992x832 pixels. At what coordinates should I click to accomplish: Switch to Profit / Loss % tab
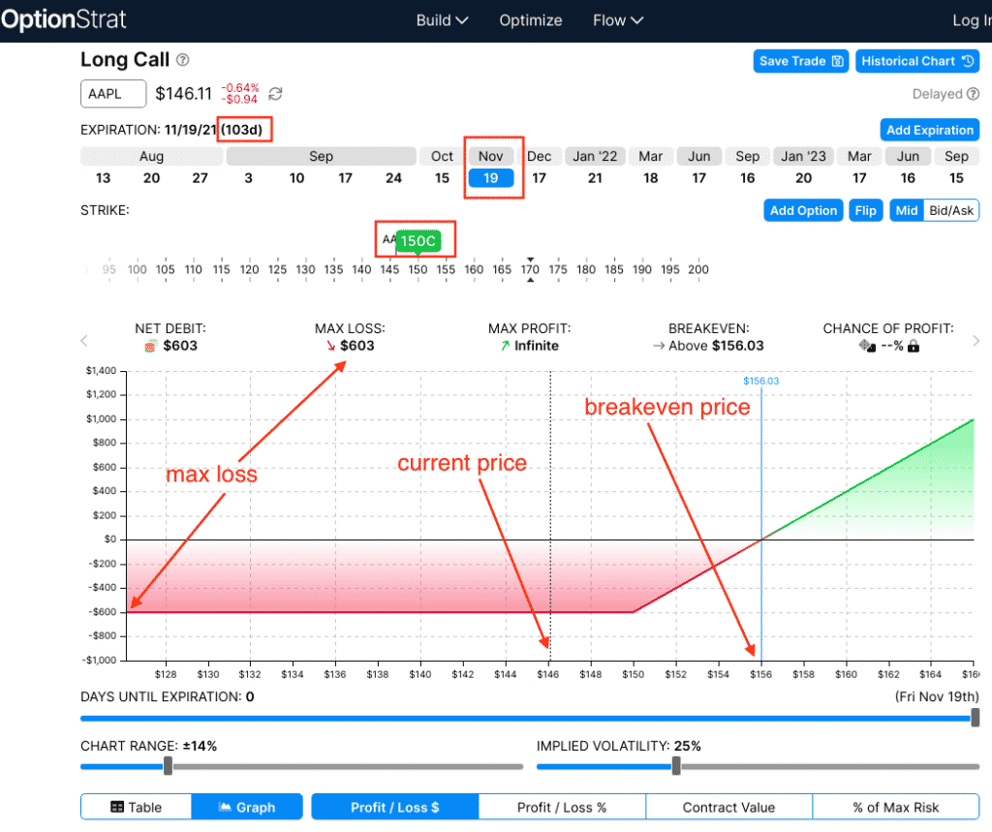pos(562,807)
